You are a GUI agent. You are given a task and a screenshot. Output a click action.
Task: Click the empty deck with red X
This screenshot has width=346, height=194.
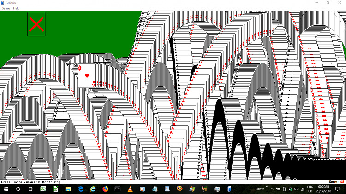click(36, 24)
